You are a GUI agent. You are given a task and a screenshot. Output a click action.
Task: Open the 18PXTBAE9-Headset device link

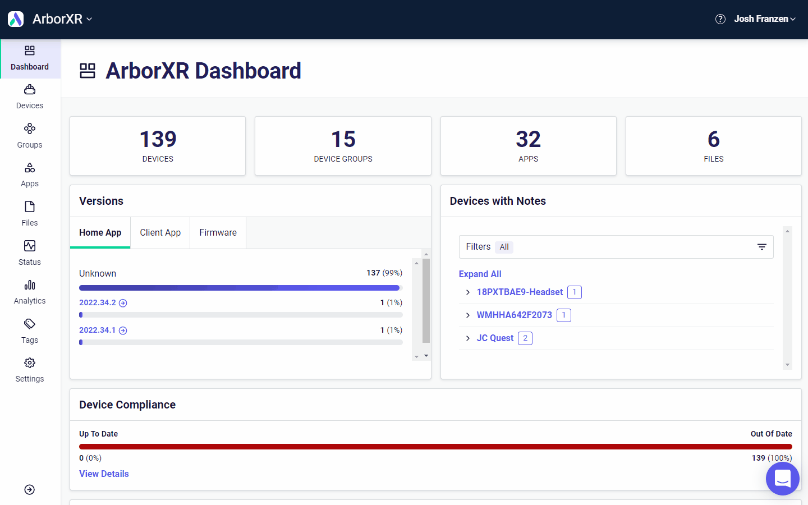[x=520, y=292]
